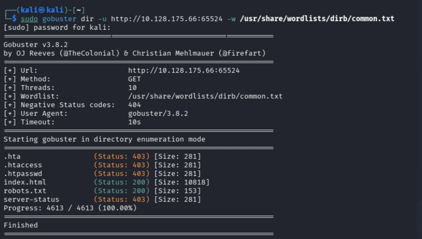Click the '.htaccess' result entry
The image size is (422, 239).
click(23, 165)
